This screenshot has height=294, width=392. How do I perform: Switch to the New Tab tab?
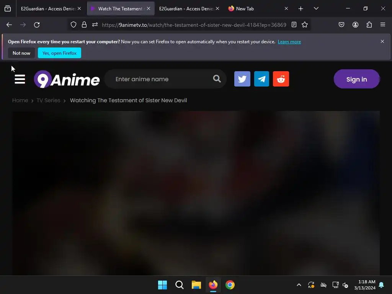[255, 9]
